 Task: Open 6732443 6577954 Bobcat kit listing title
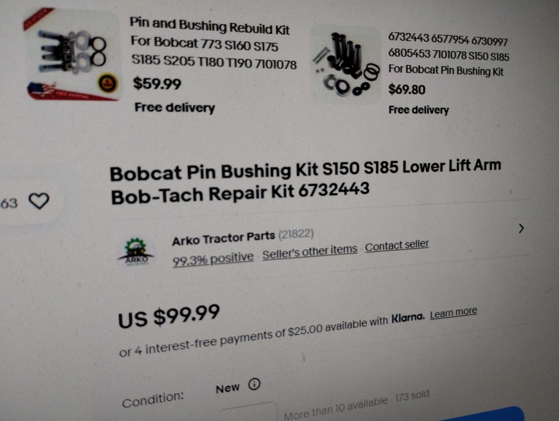tap(449, 55)
